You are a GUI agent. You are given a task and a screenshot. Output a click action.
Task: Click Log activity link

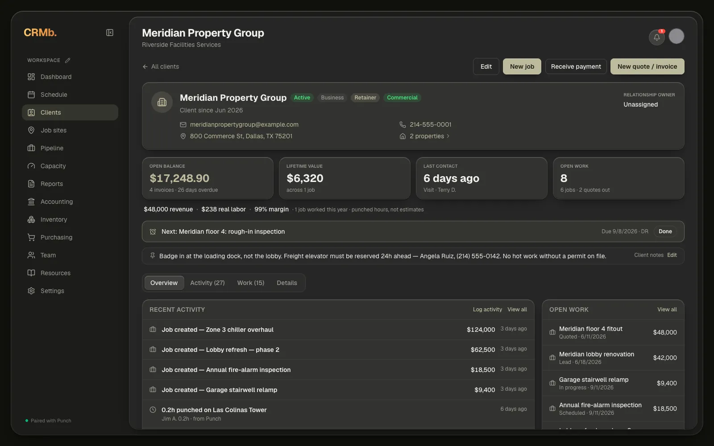[487, 310]
